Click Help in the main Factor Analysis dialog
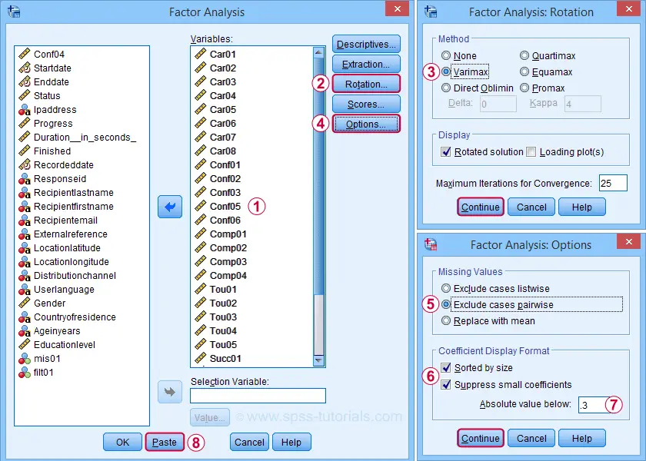Viewport: 646px width, 461px height. pos(291,442)
